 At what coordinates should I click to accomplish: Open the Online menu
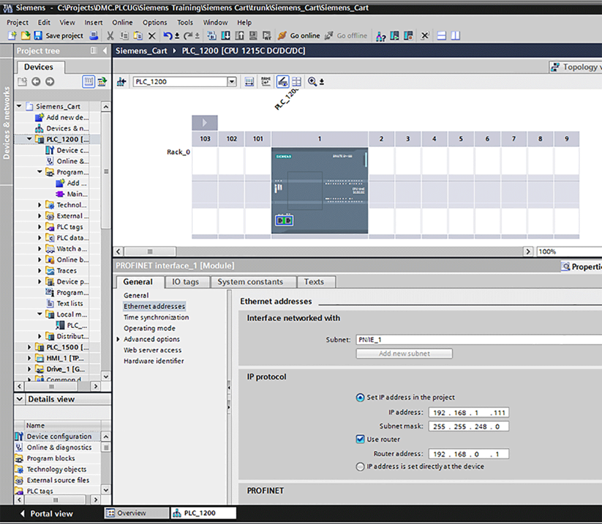[x=122, y=22]
